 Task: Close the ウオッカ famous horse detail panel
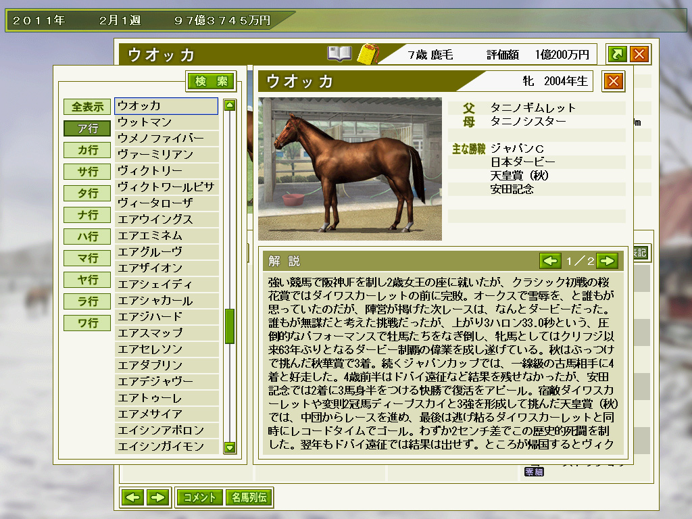614,81
